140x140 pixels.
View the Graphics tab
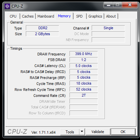pos(95,16)
